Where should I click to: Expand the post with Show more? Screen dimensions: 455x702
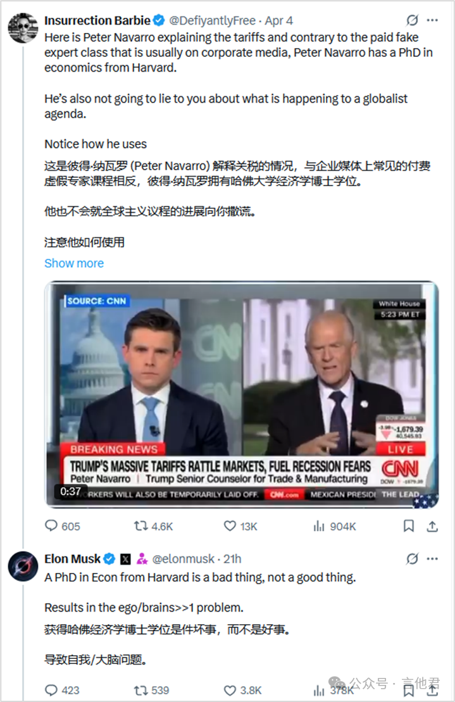coord(74,263)
